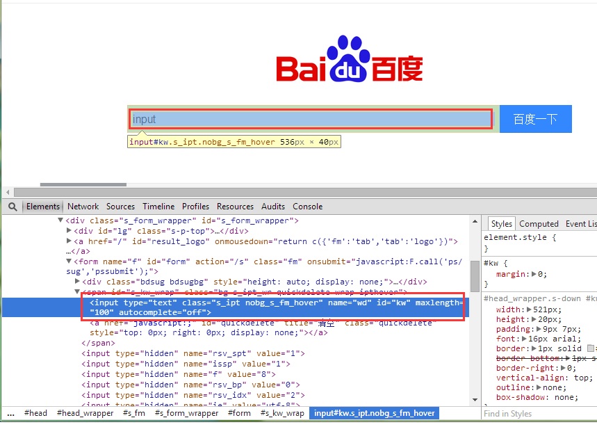The height and width of the screenshot is (427, 597).
Task: Select the hidden input rsv_idx node
Action: coord(193,395)
